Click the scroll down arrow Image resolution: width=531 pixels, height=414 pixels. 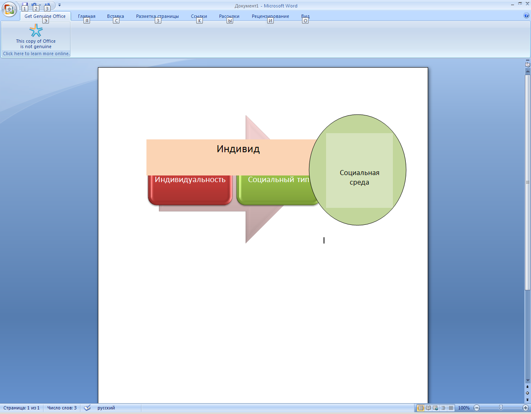click(528, 380)
